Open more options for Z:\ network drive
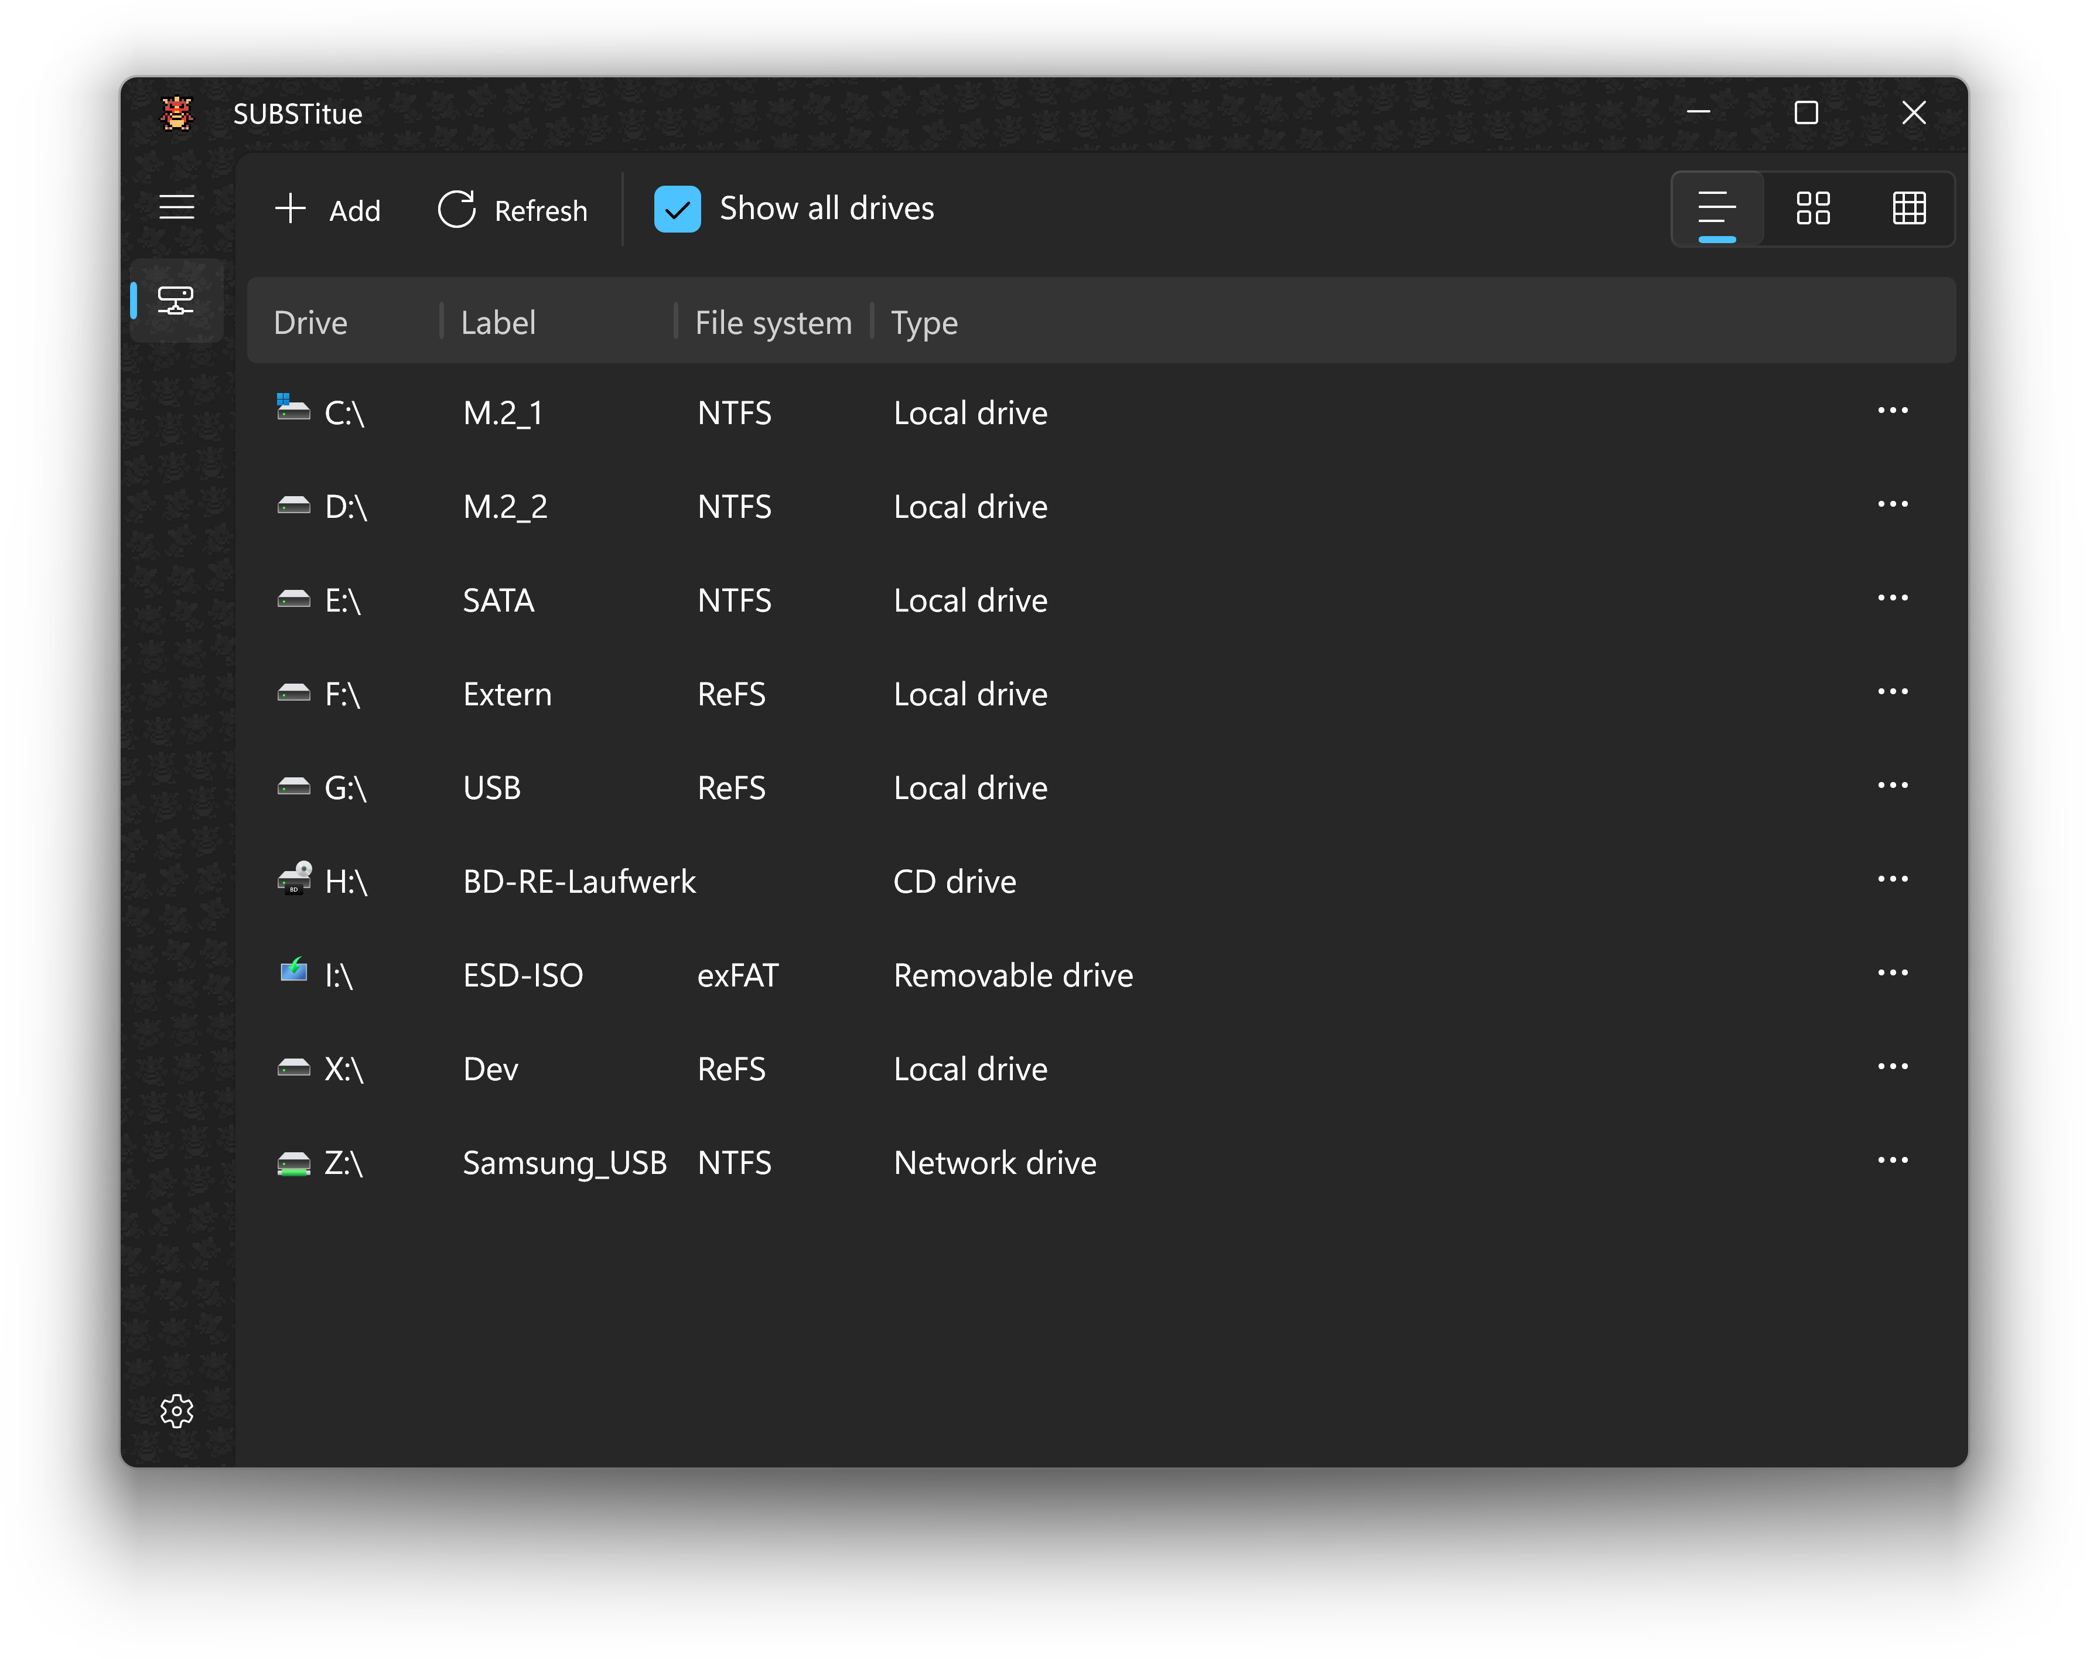 (x=1892, y=1160)
